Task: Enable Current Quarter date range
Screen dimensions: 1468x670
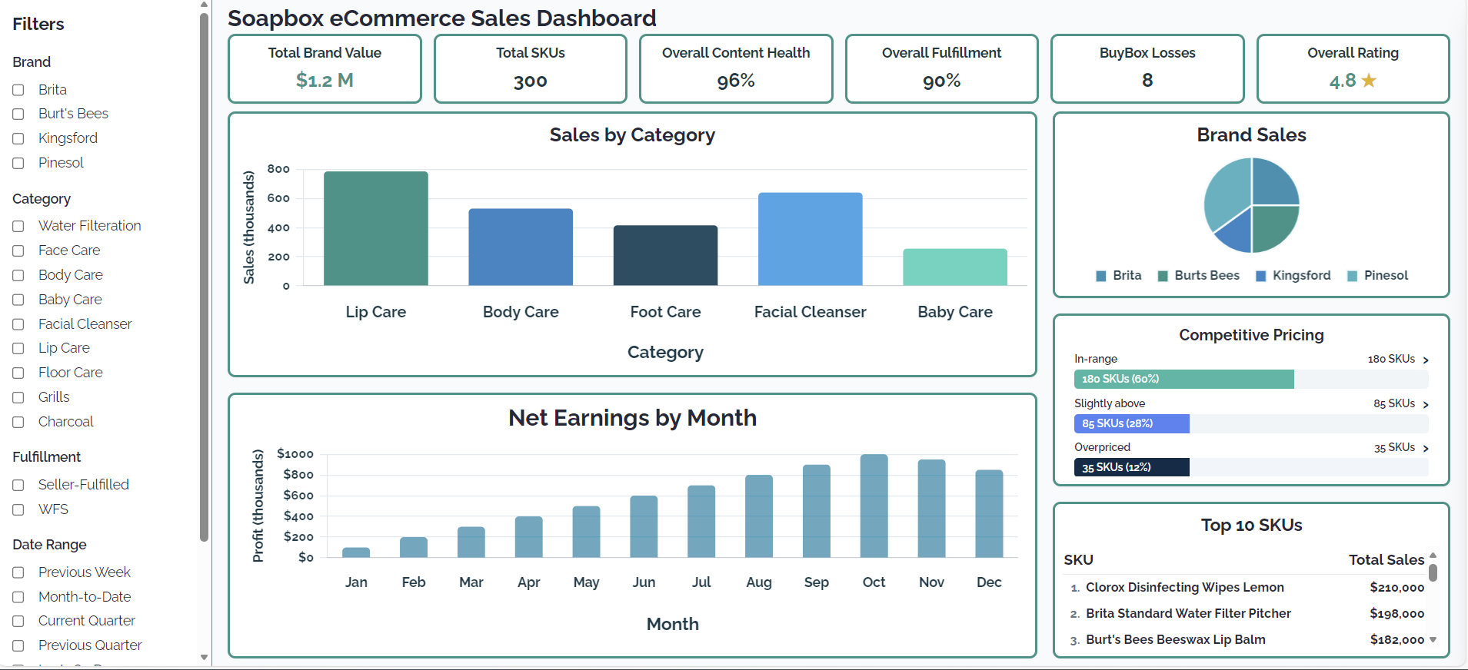Action: [18, 621]
